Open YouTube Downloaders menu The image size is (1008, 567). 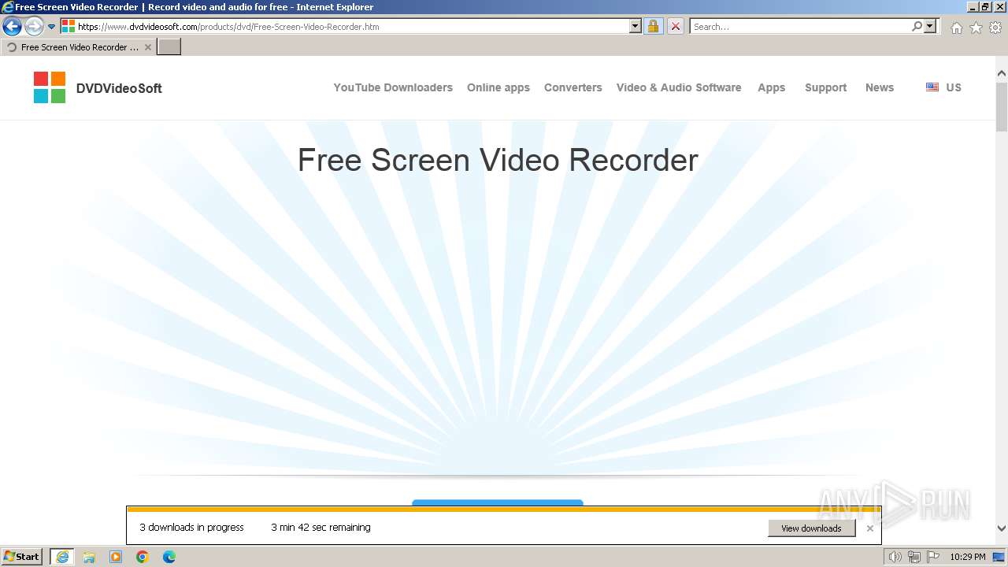coord(393,87)
